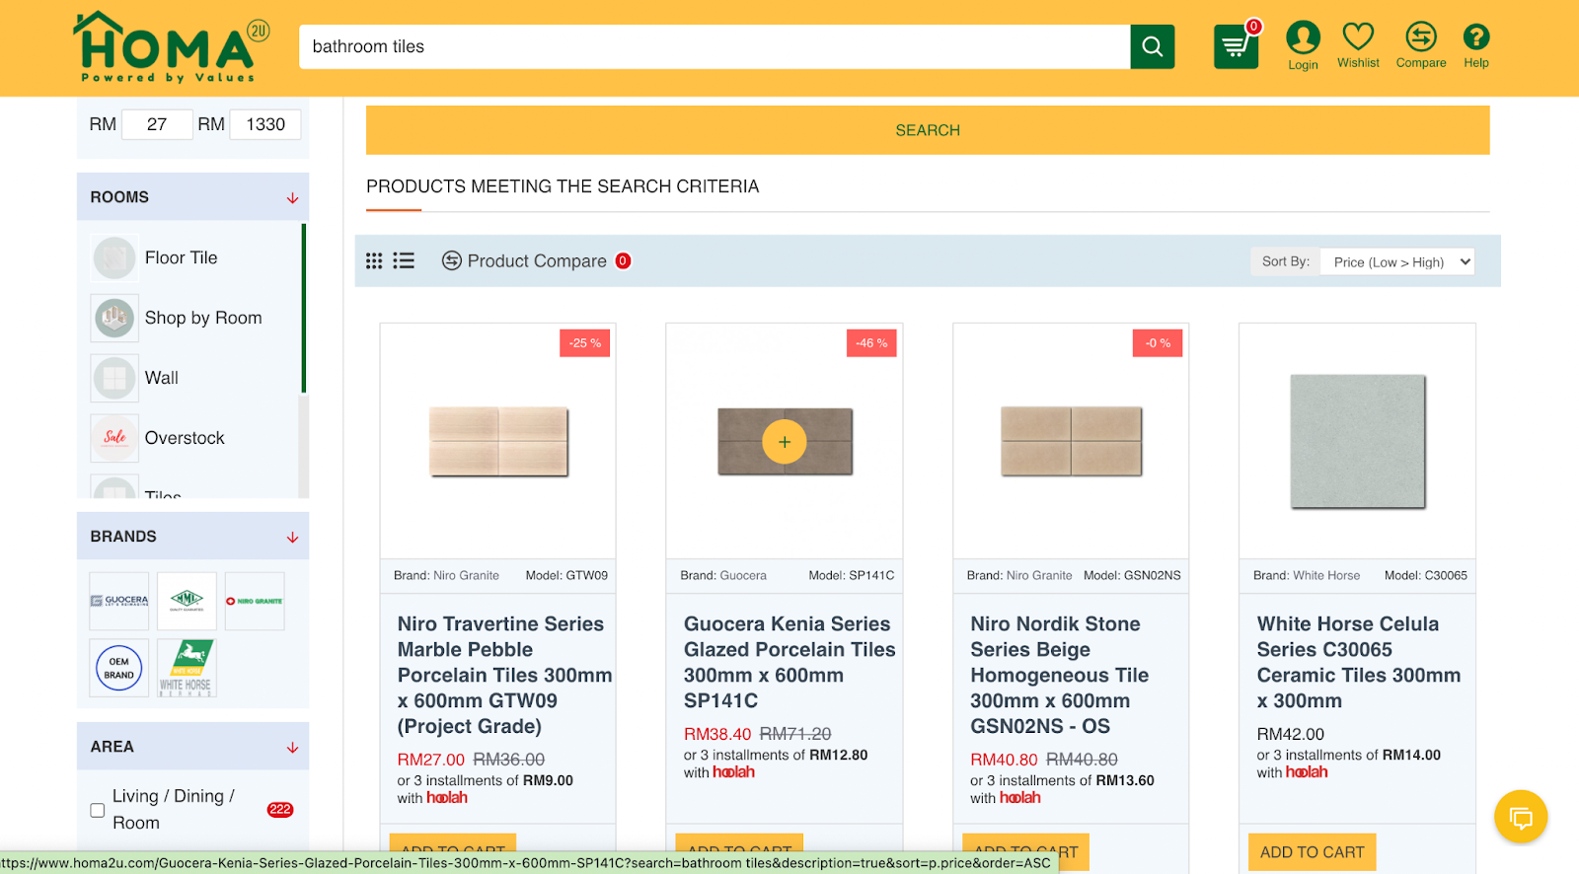Select Floor Tile room category
This screenshot has height=874, width=1579.
point(182,257)
